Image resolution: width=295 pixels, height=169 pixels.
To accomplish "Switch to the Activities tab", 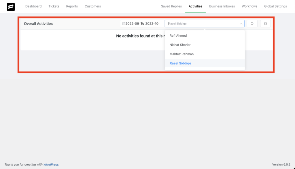I will pos(195,6).
